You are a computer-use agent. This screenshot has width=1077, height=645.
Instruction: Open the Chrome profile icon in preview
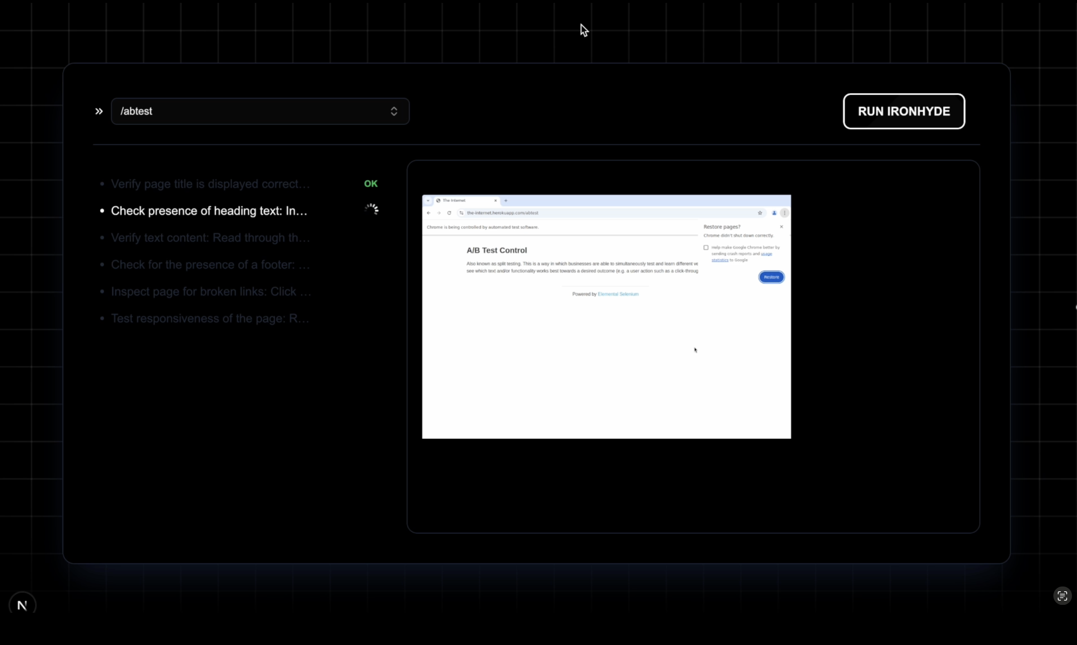[774, 213]
